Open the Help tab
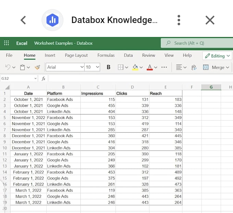This screenshot has height=213, width=233. pyautogui.click(x=187, y=55)
